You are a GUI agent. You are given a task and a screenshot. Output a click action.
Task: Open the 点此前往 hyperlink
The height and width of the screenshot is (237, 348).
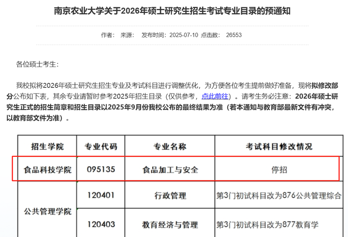pos(215,97)
